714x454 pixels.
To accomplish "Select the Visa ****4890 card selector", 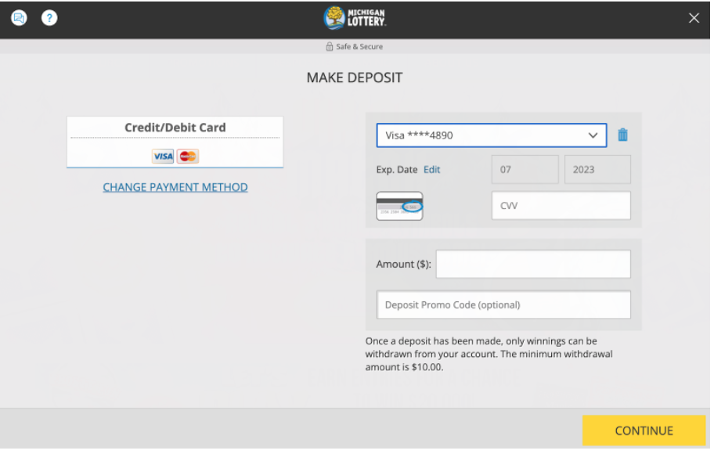I will pos(491,135).
